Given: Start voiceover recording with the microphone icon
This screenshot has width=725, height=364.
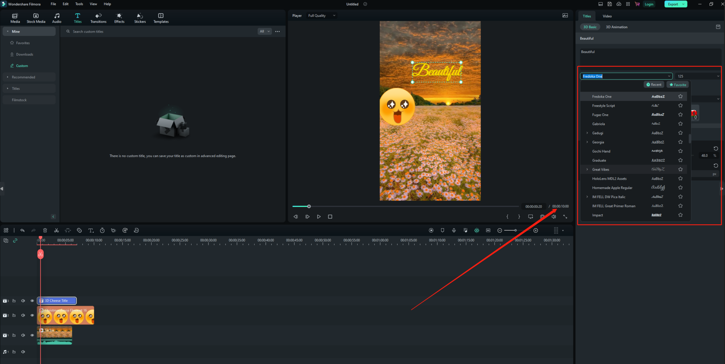Looking at the screenshot, I should click(x=454, y=230).
